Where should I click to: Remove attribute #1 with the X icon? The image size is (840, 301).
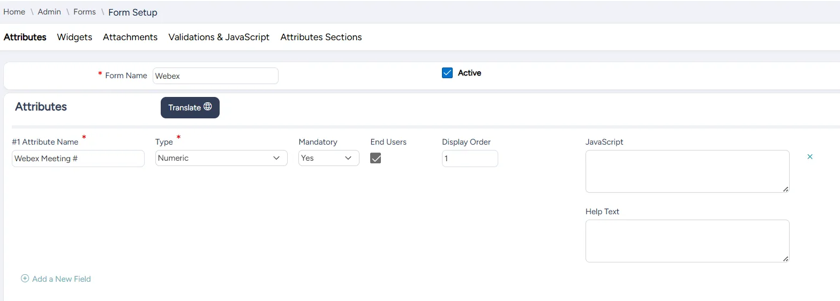810,157
